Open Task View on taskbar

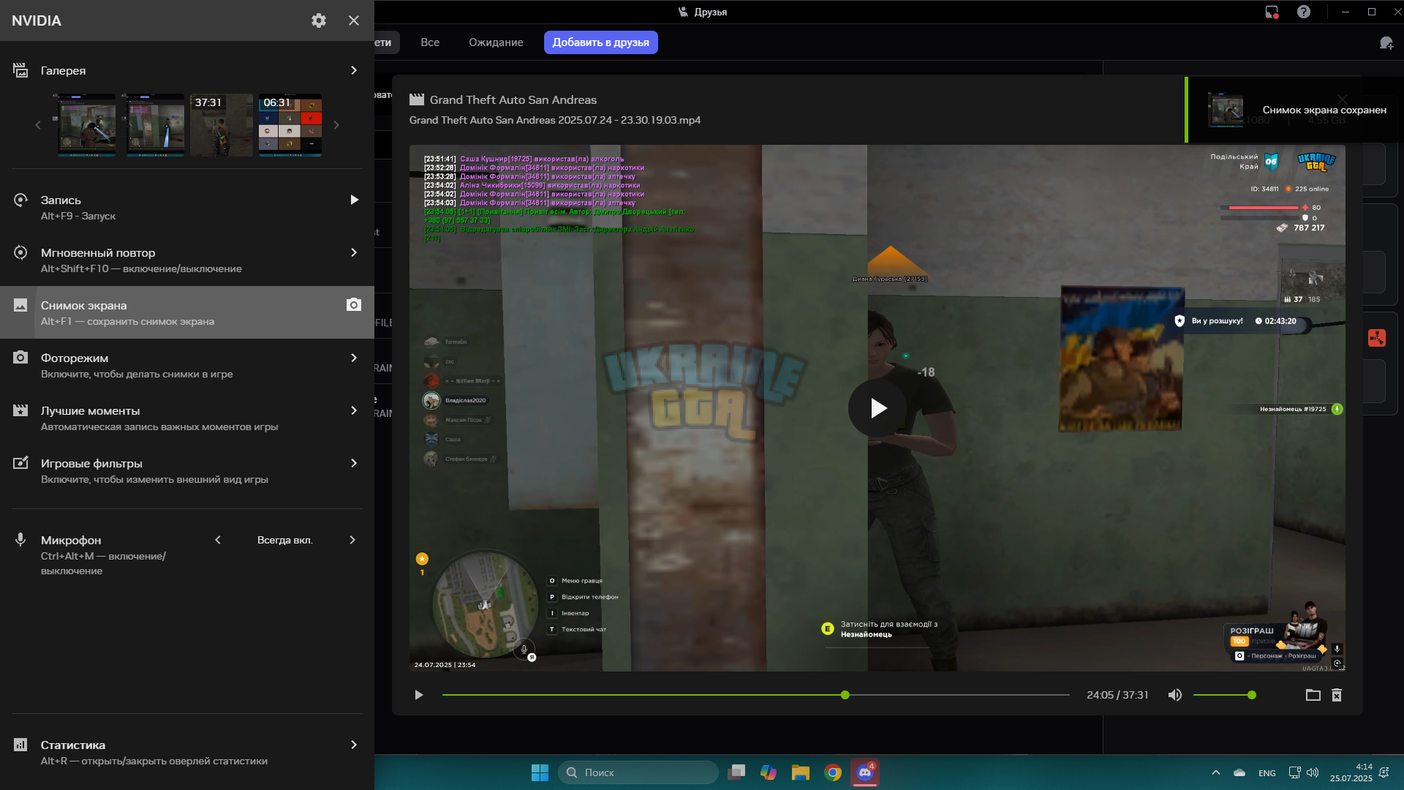(736, 772)
